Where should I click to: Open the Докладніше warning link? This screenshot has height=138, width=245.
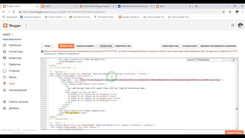point(50,54)
